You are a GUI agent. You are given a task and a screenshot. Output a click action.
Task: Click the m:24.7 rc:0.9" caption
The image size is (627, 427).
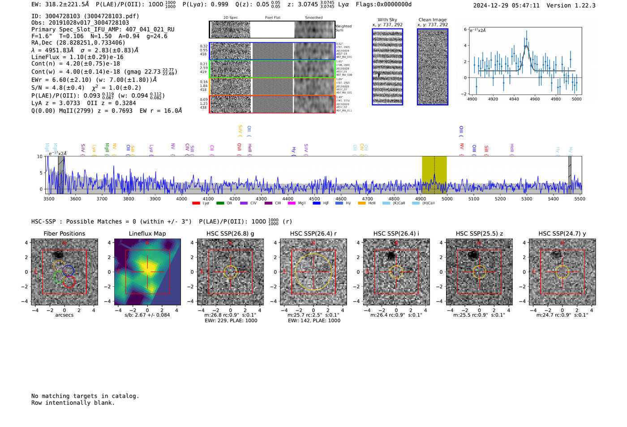click(x=563, y=315)
